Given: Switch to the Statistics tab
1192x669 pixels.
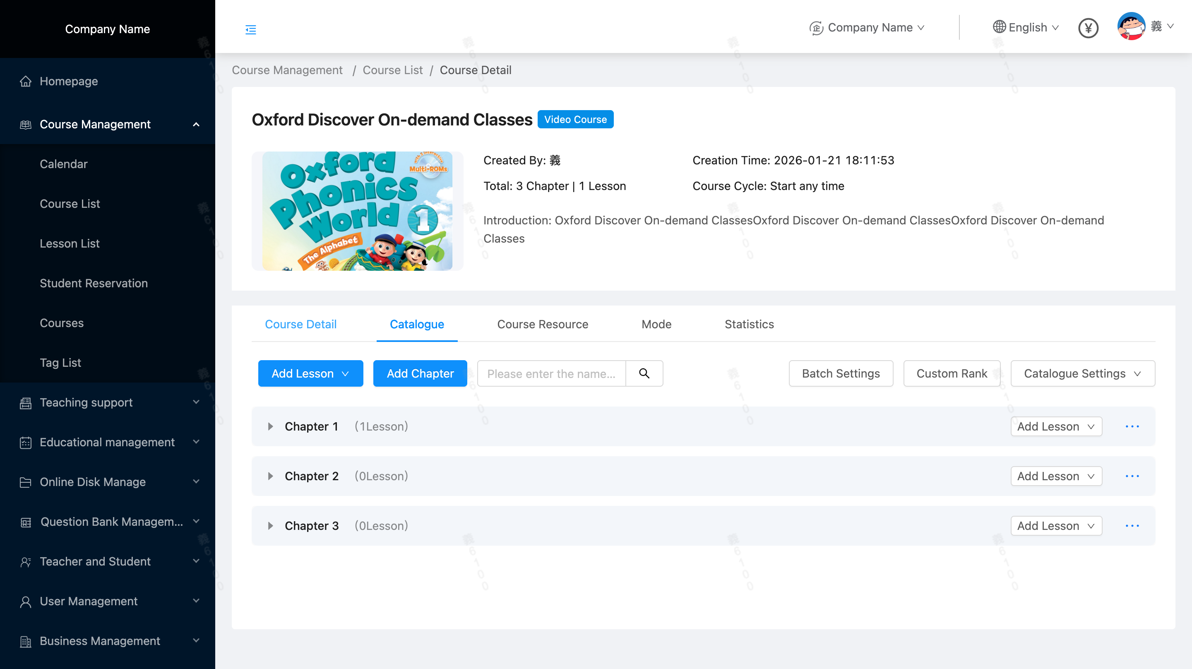Looking at the screenshot, I should [x=749, y=324].
